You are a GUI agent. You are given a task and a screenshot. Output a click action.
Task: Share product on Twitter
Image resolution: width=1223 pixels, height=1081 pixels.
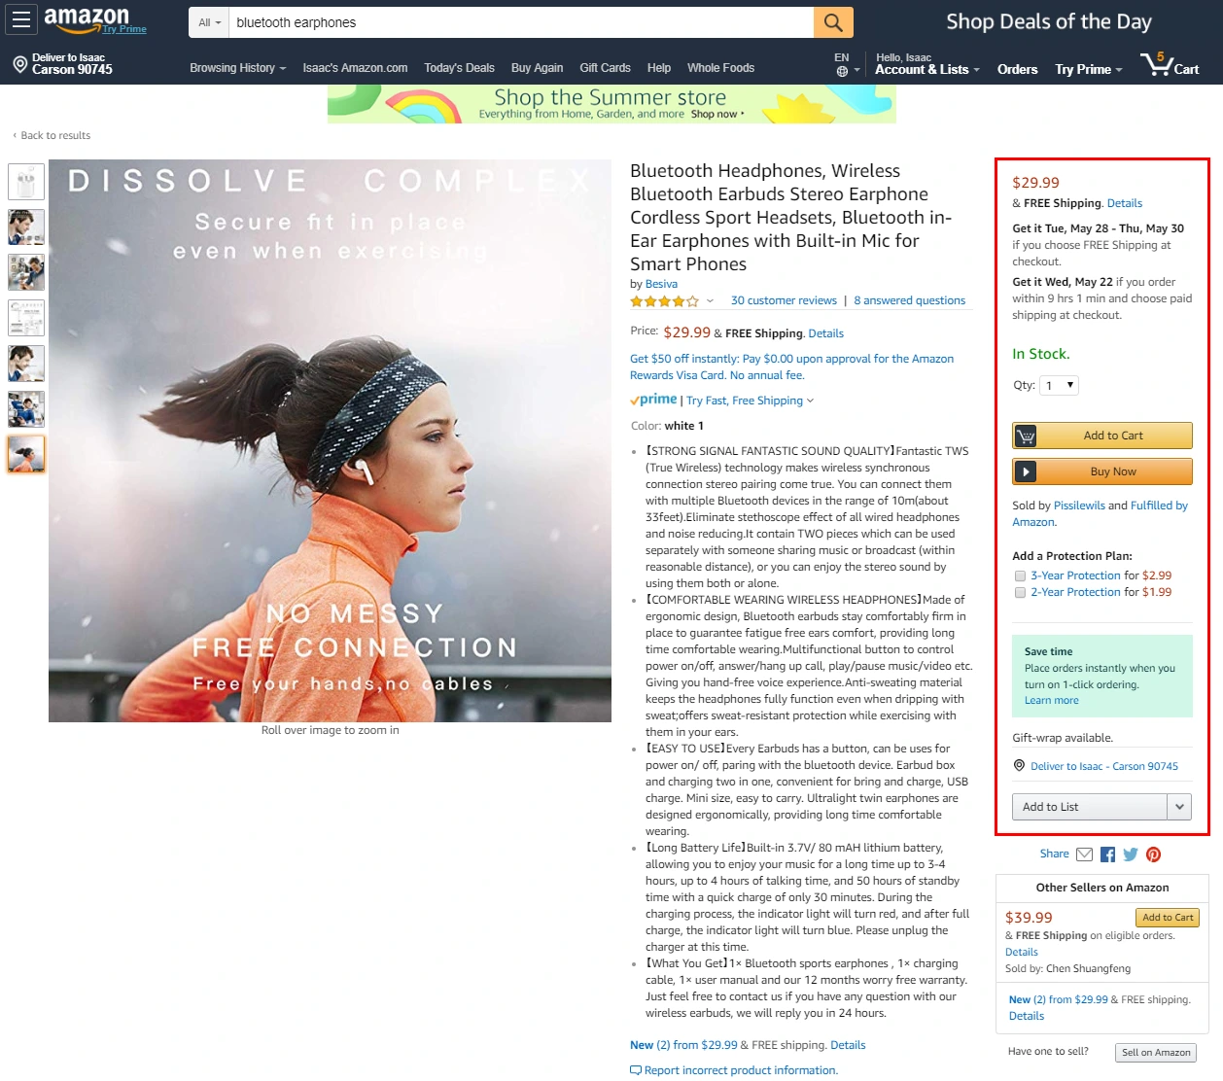(1131, 854)
